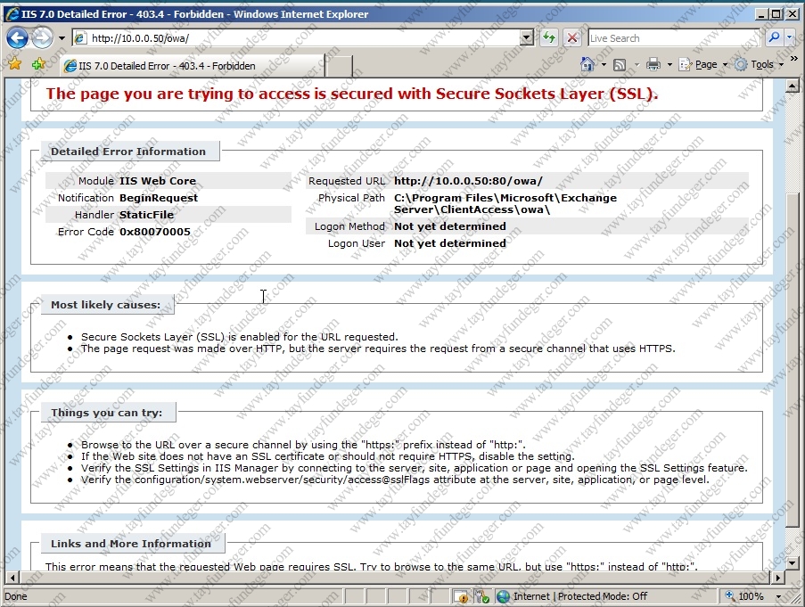805x607 pixels.
Task: Click the address bar URL field
Action: click(x=303, y=38)
